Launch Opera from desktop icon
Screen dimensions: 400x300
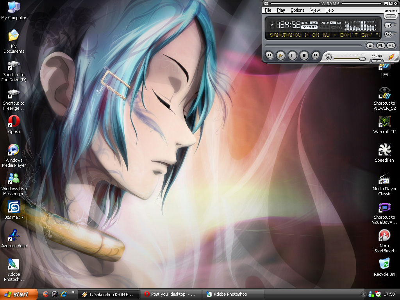click(14, 121)
